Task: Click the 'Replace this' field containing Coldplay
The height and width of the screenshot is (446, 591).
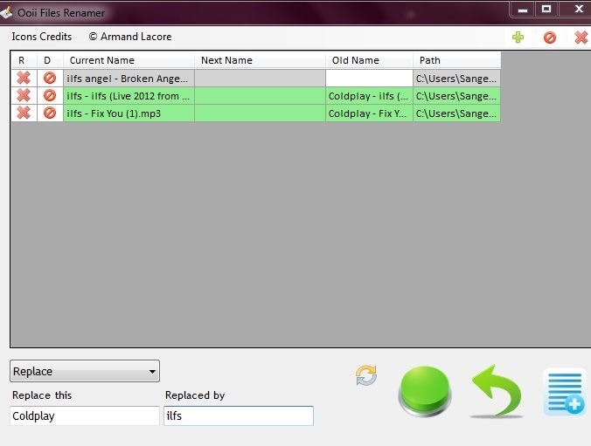Action: pos(85,415)
